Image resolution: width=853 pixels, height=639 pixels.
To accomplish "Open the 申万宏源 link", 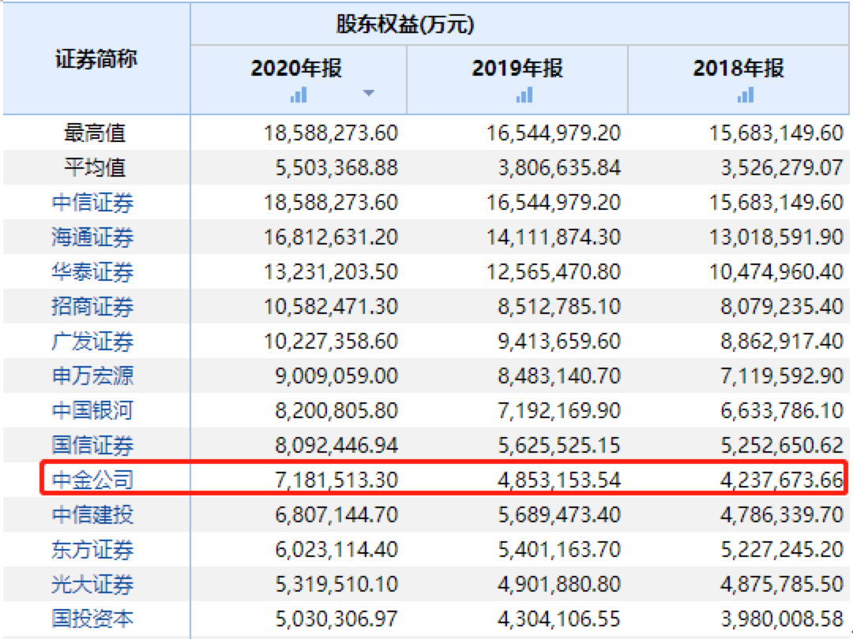I will pyautogui.click(x=93, y=376).
